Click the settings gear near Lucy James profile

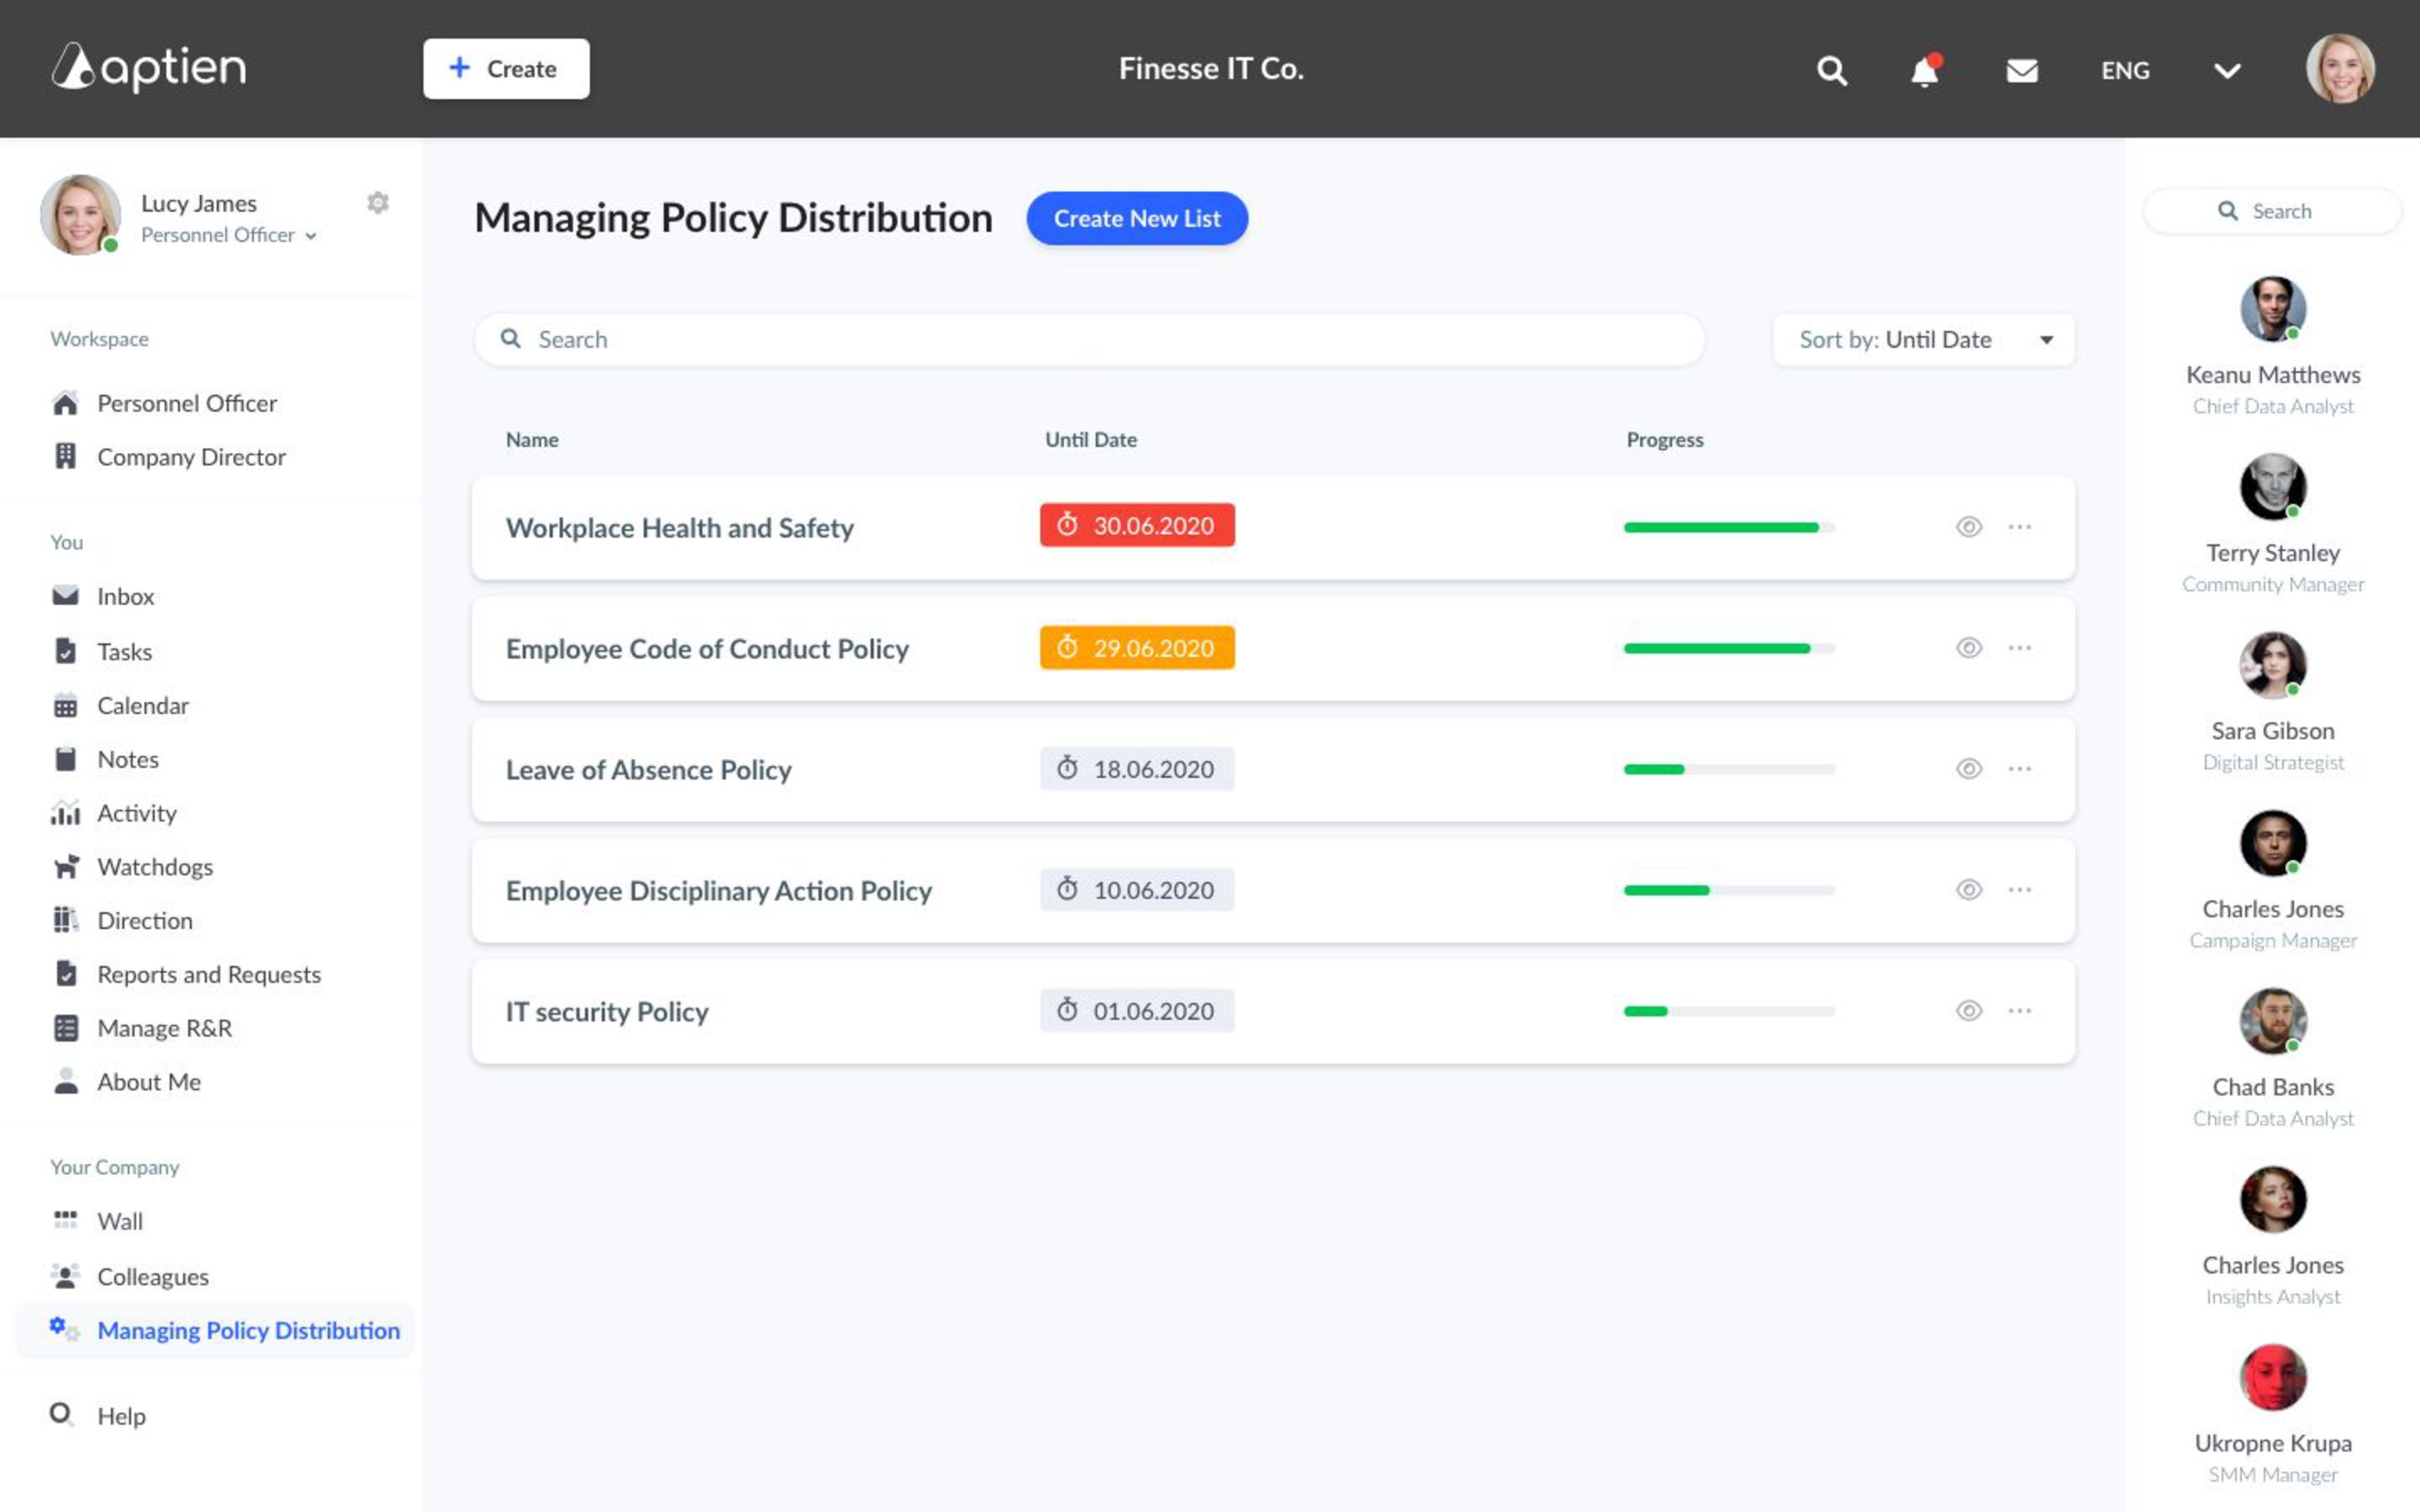pos(378,203)
